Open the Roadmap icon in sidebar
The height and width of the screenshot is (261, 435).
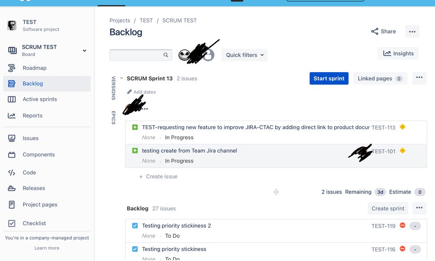(x=12, y=68)
